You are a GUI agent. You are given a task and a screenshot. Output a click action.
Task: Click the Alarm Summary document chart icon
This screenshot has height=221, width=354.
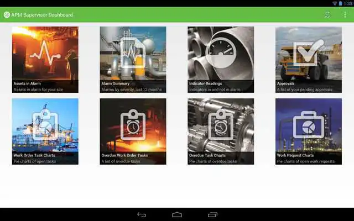(133, 53)
